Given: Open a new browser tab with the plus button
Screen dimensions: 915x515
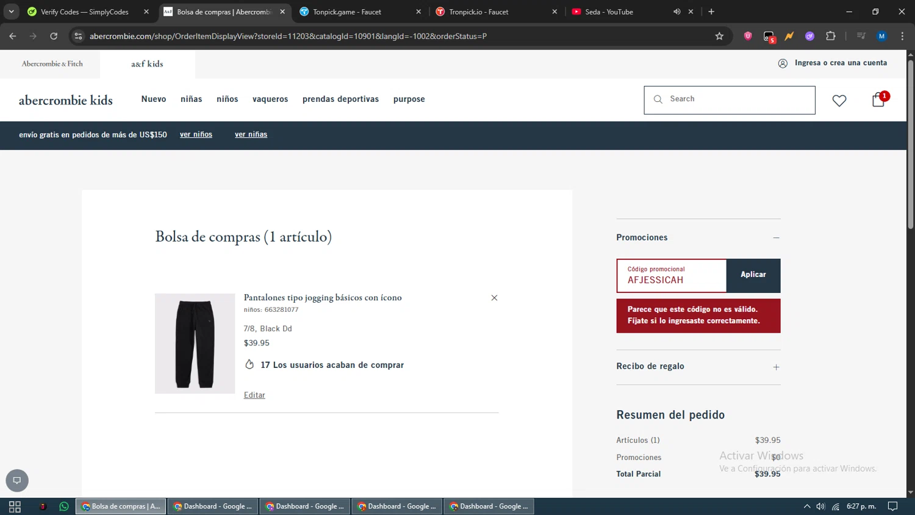Looking at the screenshot, I should point(711,12).
